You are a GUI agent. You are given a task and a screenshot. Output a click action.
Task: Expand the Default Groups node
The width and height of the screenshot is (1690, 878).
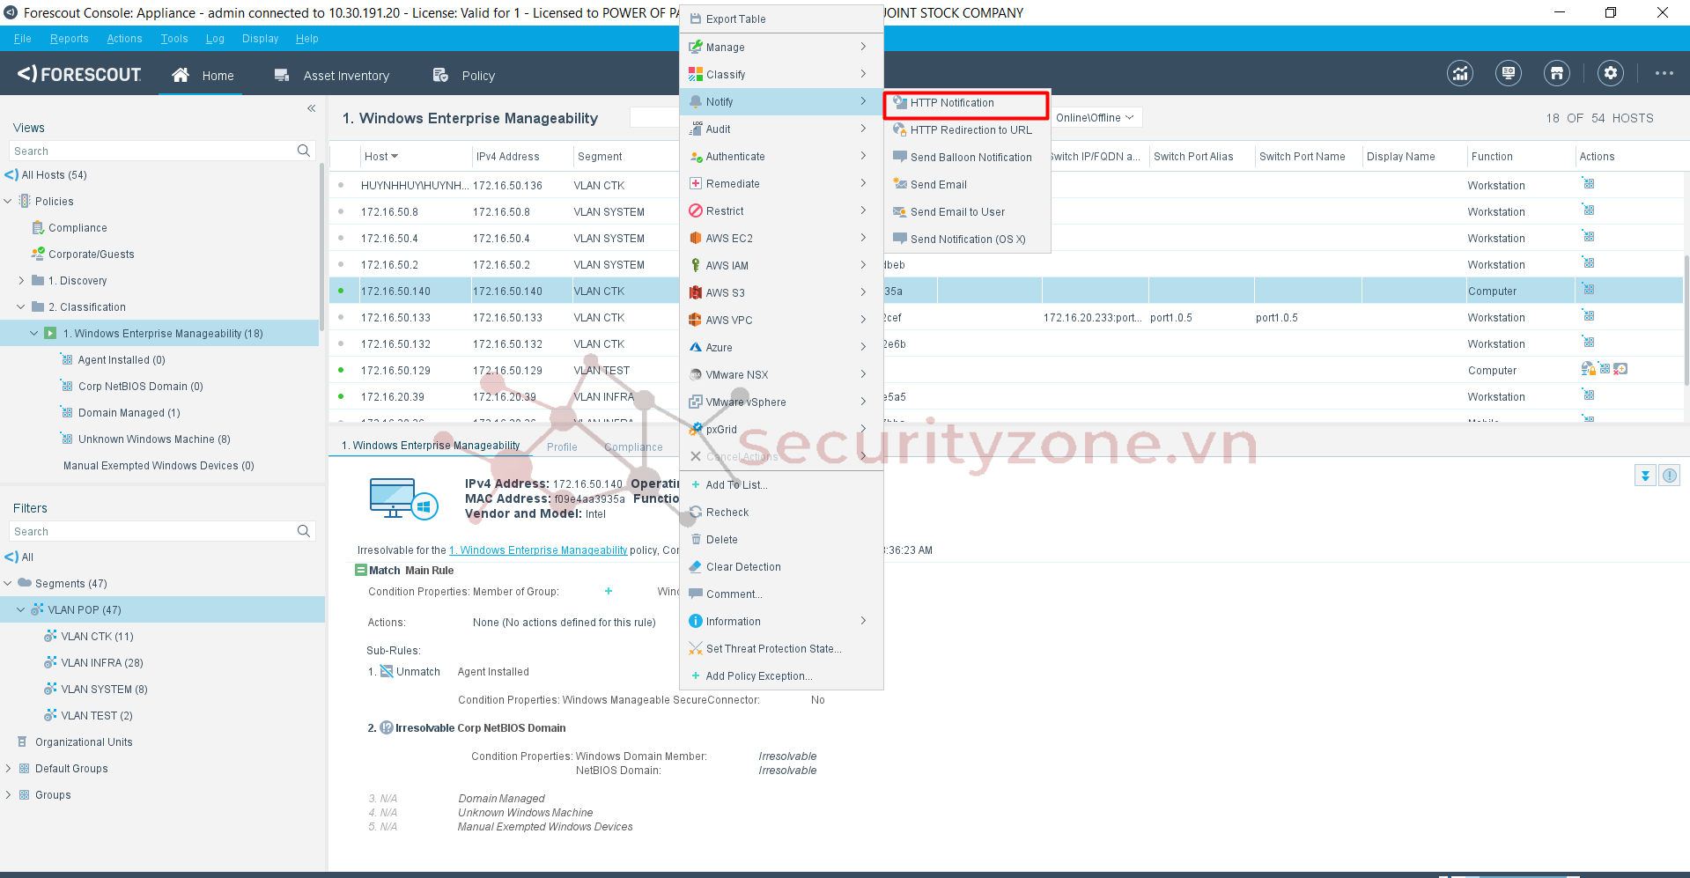click(8, 768)
